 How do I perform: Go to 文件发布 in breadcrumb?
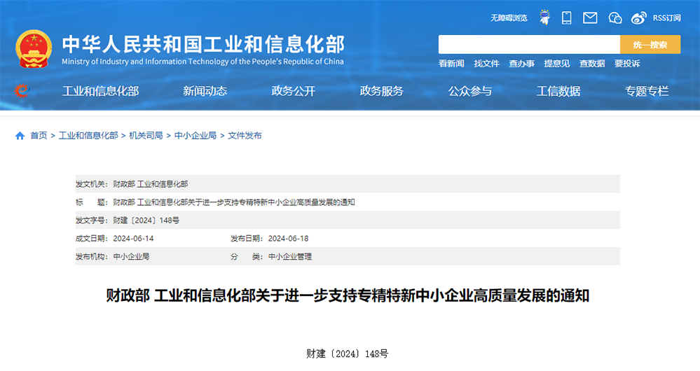click(245, 136)
